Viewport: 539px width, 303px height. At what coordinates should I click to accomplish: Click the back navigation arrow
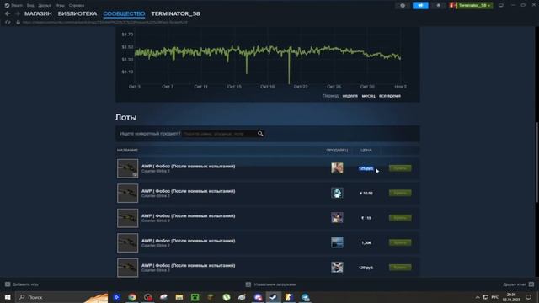[8, 13]
